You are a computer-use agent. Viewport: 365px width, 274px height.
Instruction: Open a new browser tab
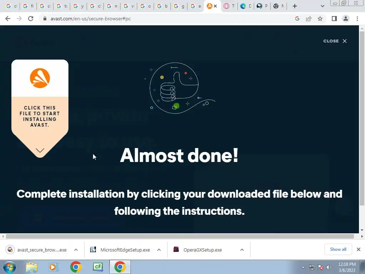click(295, 6)
